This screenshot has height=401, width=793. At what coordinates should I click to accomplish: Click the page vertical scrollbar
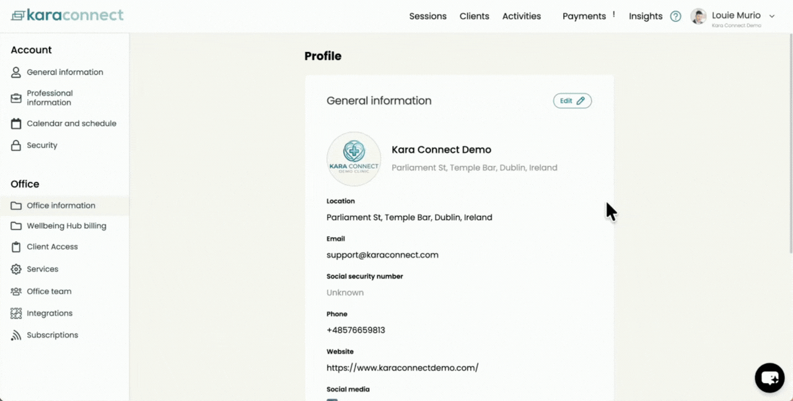point(790,142)
